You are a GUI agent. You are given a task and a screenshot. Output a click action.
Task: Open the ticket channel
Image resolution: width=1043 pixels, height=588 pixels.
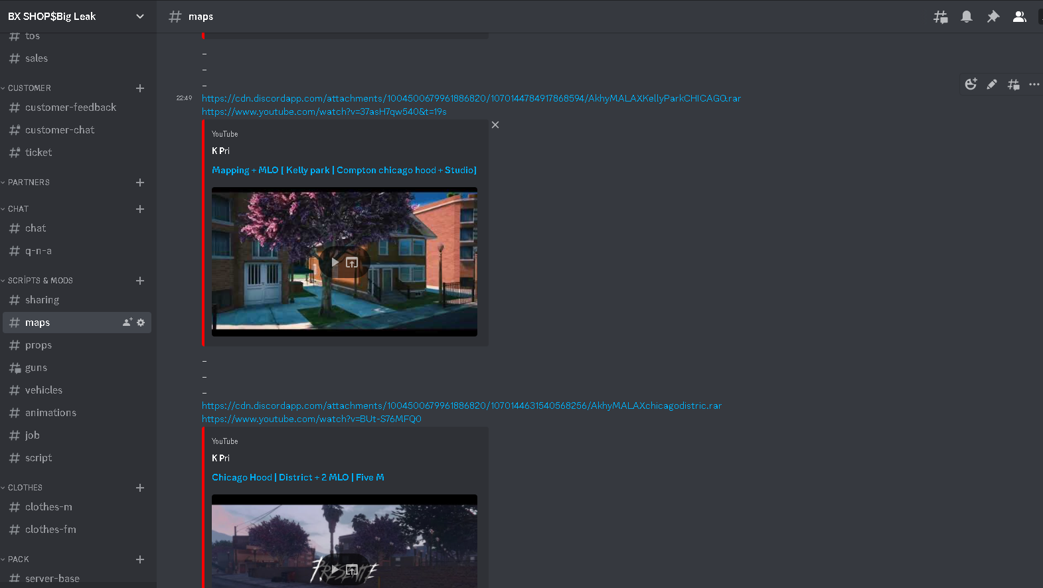pos(77,153)
